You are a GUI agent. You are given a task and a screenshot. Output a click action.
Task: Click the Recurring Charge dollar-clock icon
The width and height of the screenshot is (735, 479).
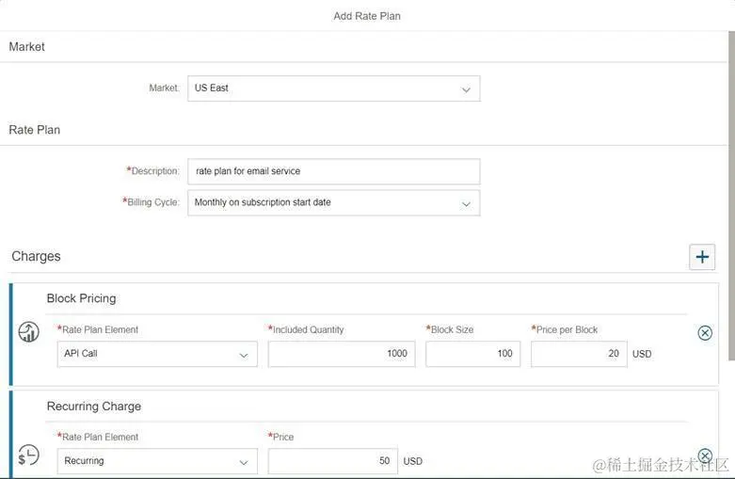[x=28, y=455]
